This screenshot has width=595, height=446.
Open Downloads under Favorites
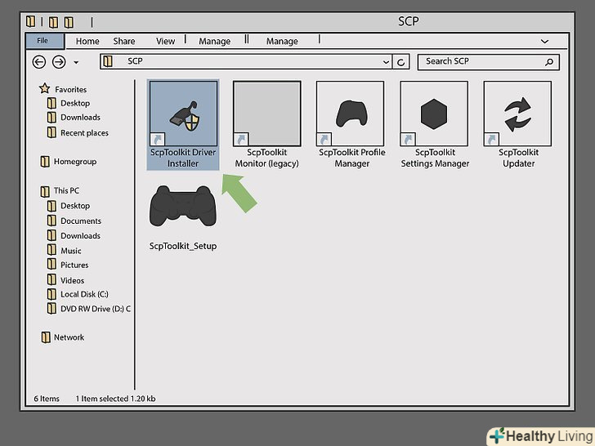tap(80, 118)
